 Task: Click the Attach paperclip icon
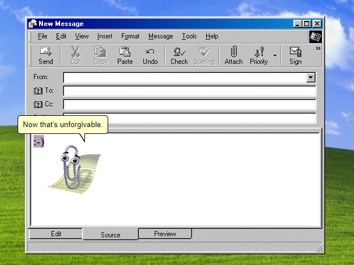(234, 51)
